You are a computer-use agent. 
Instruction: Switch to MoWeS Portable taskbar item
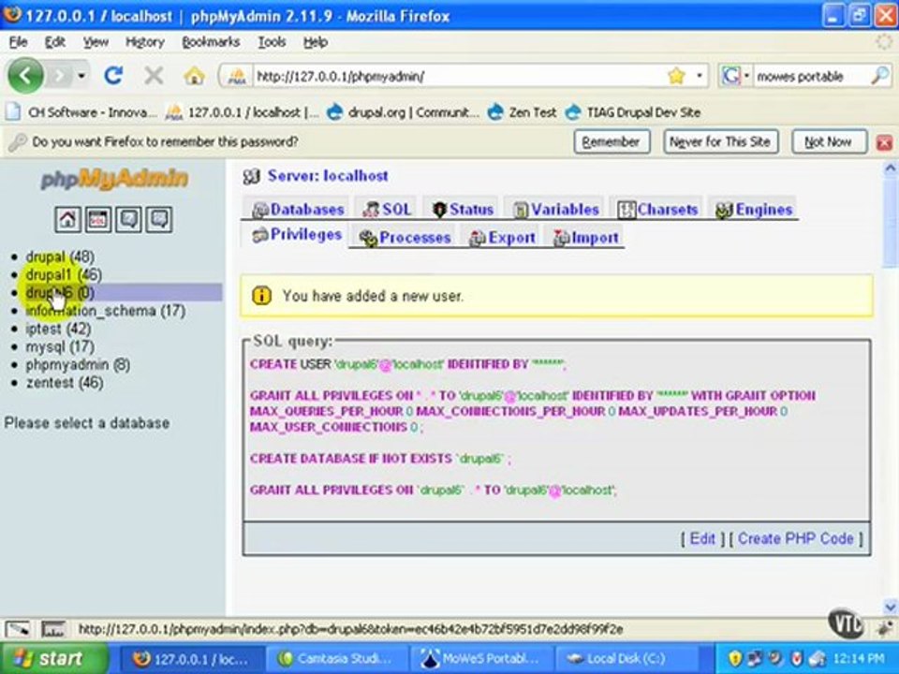(x=481, y=658)
